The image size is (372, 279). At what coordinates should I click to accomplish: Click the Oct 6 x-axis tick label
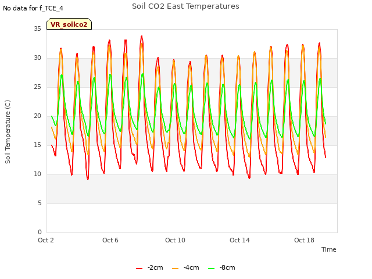click(x=110, y=240)
